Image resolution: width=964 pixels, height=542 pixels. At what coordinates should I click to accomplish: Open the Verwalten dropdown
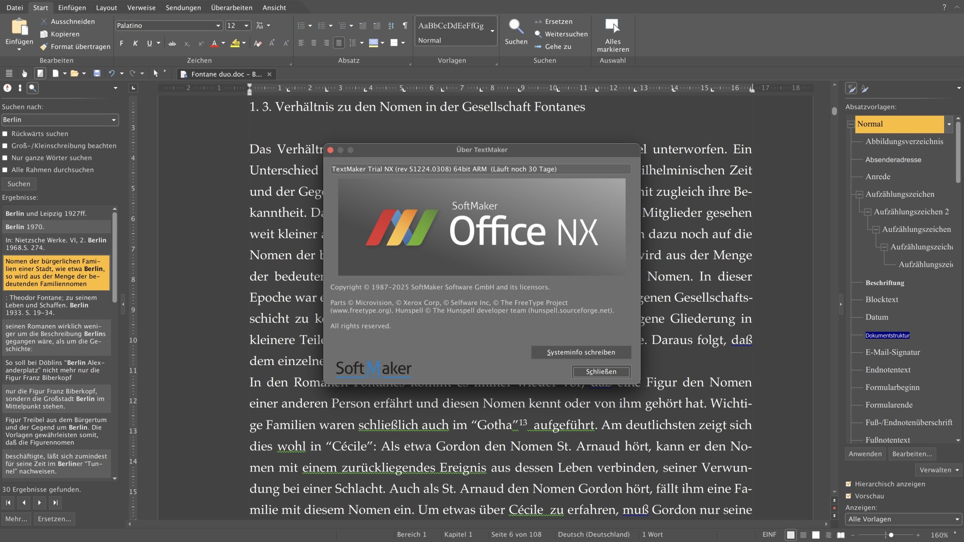938,470
